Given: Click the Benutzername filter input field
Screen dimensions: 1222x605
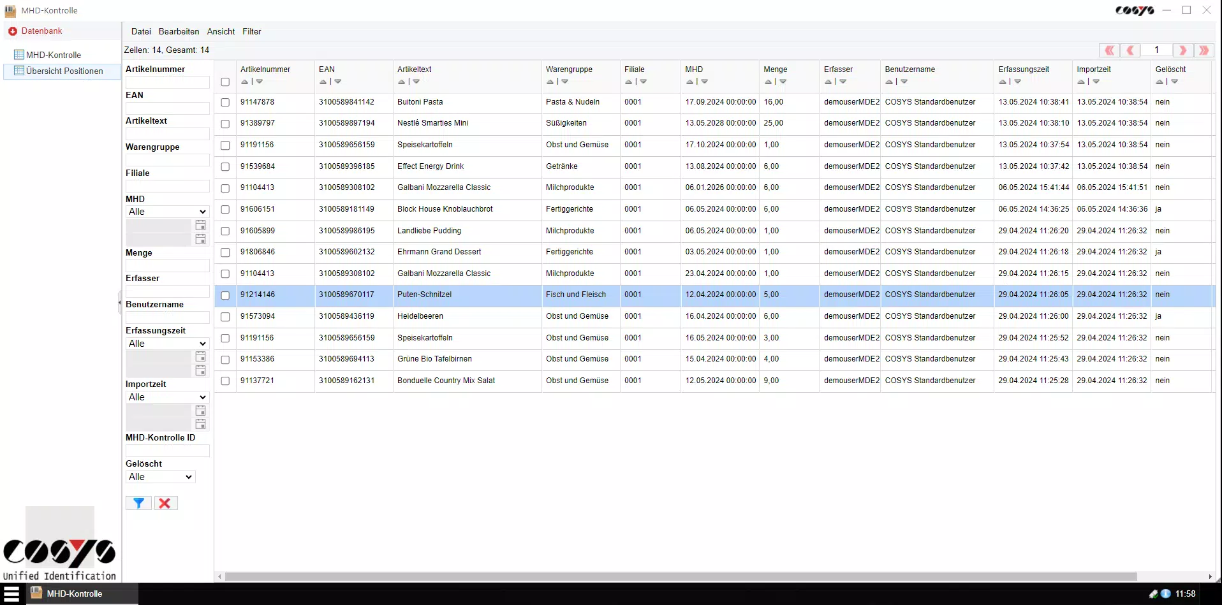Looking at the screenshot, I should click(x=167, y=317).
